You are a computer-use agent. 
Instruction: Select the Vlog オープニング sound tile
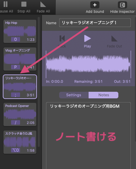click(x=20, y=59)
